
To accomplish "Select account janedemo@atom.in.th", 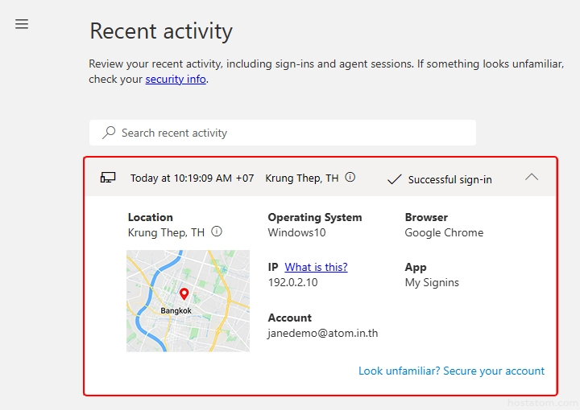I will 323,333.
